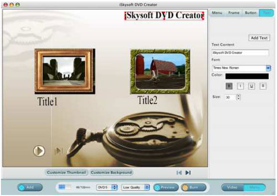Click the Size value field
This screenshot has width=277, height=196.
pyautogui.click(x=231, y=98)
